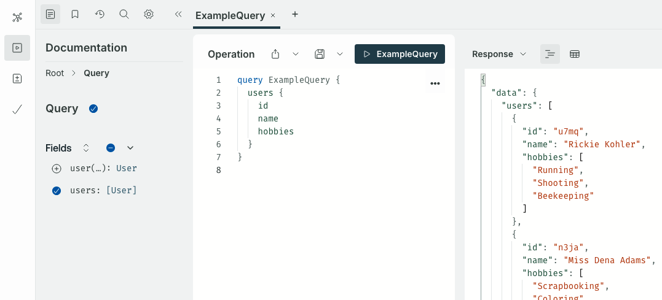Open the Checks checkmark icon in sidebar
662x300 pixels.
click(17, 110)
